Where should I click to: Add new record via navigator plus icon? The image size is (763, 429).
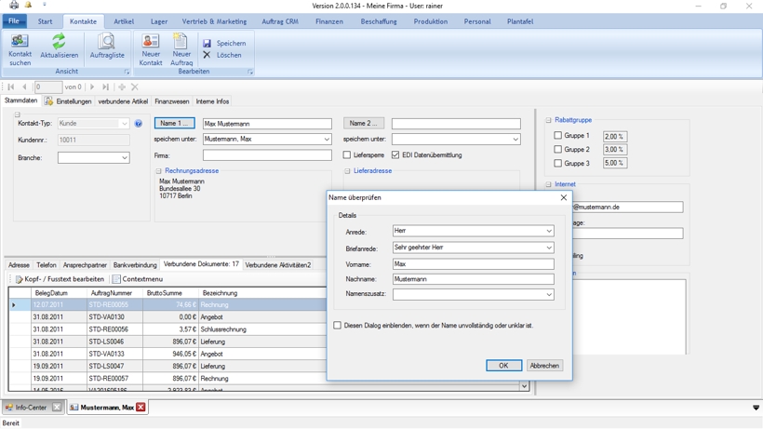click(122, 87)
